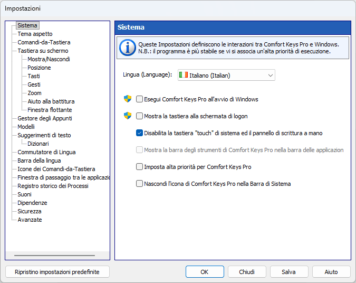The width and height of the screenshot is (356, 283).
Task: Select Suoni in the tree
Action: pos(24,194)
